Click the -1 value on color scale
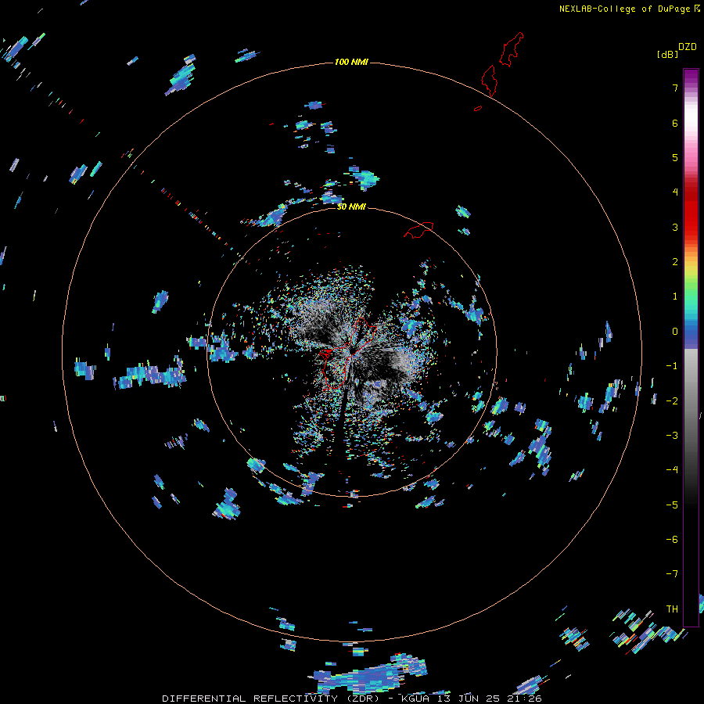This screenshot has height=704, width=704. (x=672, y=366)
